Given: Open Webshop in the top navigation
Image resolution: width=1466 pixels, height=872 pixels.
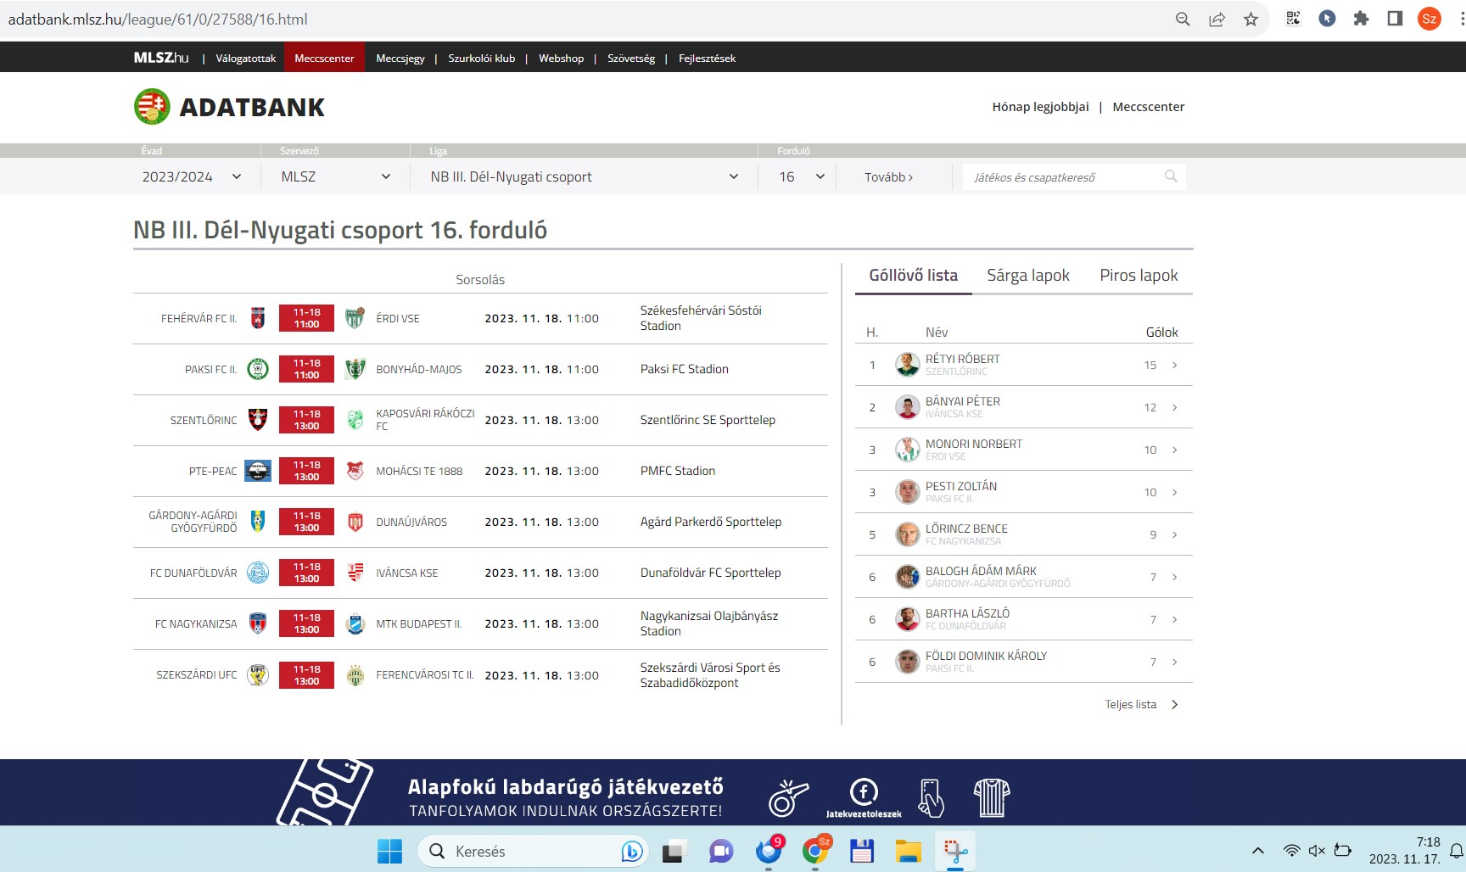Looking at the screenshot, I should 561,58.
